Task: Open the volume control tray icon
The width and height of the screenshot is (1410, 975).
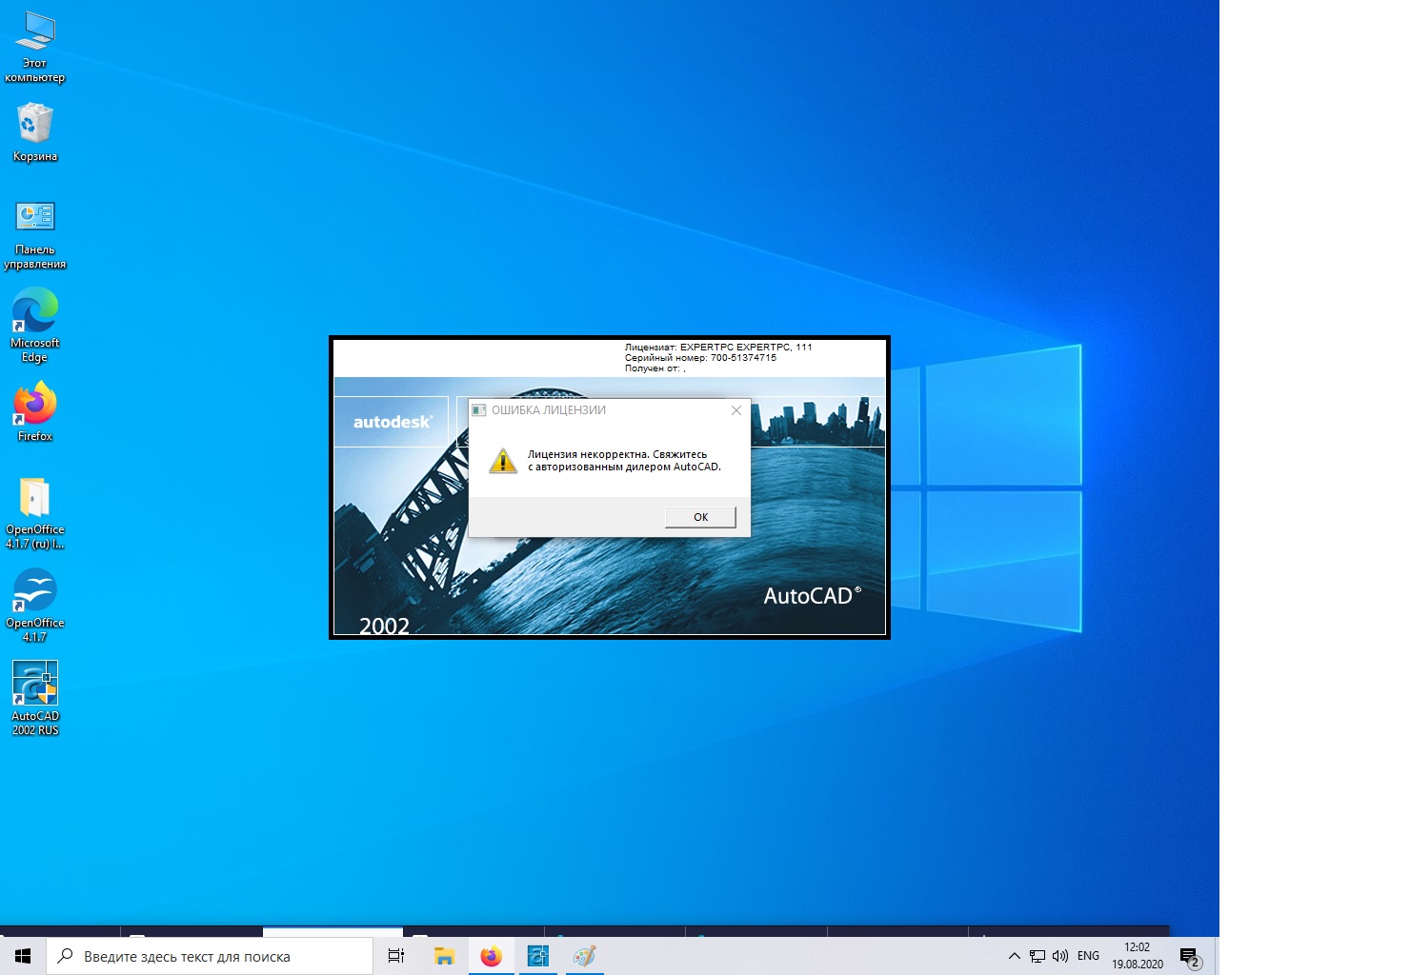Action: [1060, 956]
